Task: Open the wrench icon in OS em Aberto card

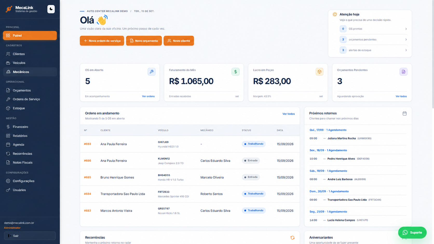Action: (x=152, y=72)
